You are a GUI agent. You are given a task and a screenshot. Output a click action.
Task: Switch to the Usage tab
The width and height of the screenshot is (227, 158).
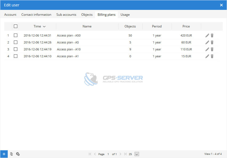point(125,15)
